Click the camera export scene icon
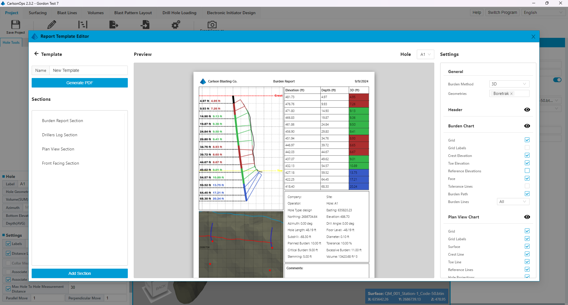 (x=212, y=25)
